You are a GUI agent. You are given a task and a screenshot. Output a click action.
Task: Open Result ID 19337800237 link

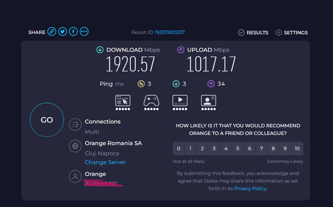point(169,32)
